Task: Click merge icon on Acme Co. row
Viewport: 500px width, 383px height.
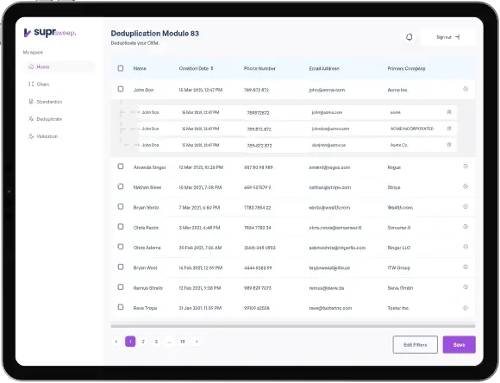Action: 449,145
